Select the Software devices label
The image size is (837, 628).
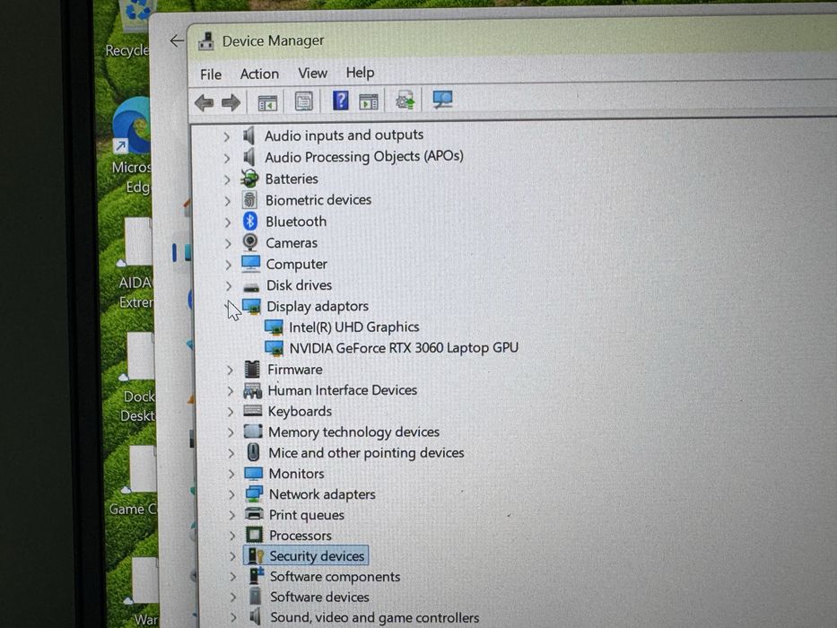point(319,597)
